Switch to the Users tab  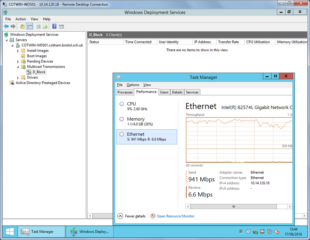pos(164,92)
